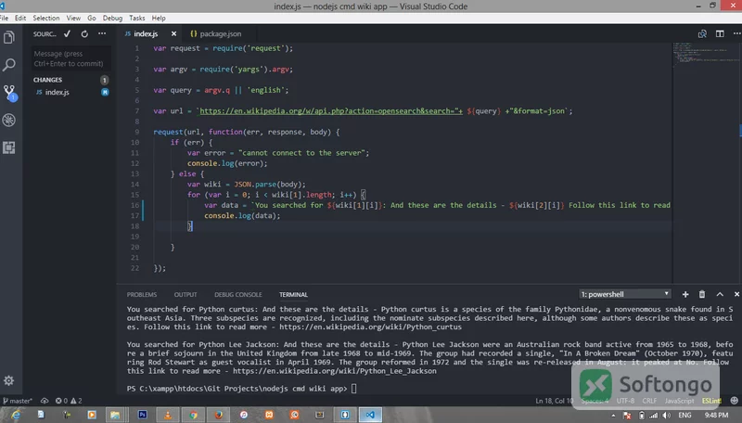Screen dimensions: 742x423
Task: Maximize the terminal panel
Action: [x=720, y=294]
